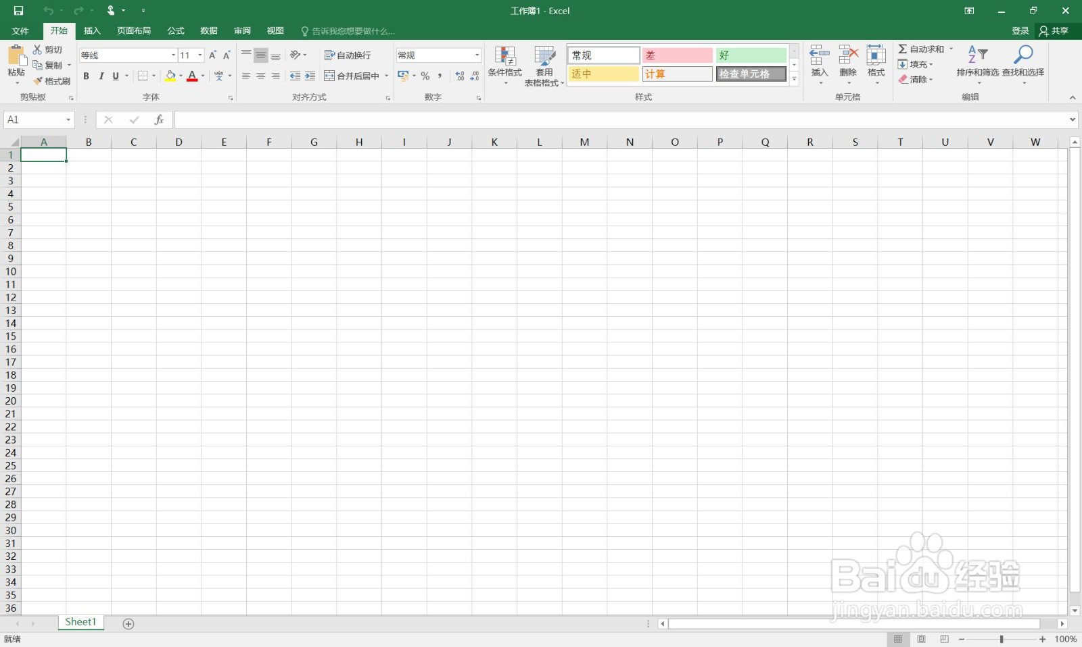The width and height of the screenshot is (1082, 647).
Task: Open AutoSum (自动求和) dropdown arrow
Action: click(x=951, y=49)
